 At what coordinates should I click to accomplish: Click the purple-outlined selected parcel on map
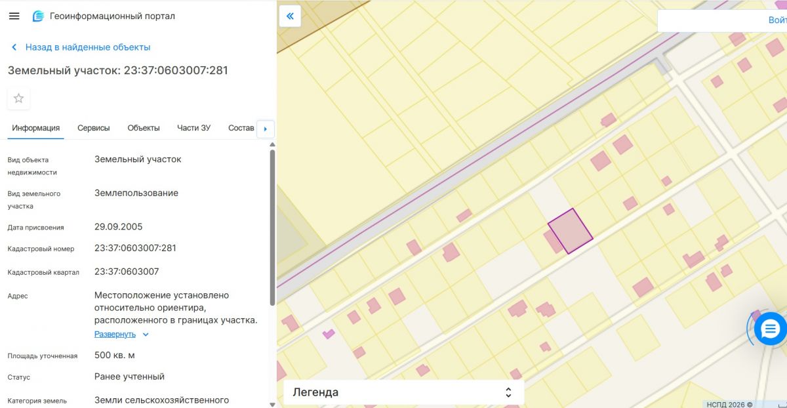(570, 231)
